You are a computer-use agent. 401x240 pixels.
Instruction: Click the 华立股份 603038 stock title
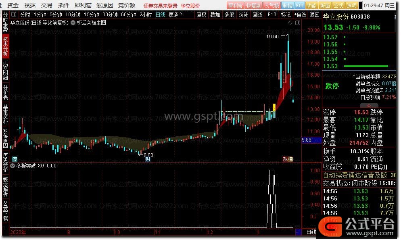click(x=346, y=17)
